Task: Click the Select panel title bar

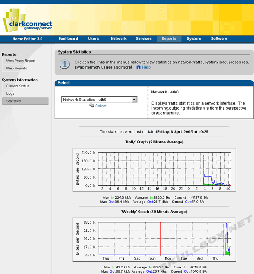Action: pos(154,83)
